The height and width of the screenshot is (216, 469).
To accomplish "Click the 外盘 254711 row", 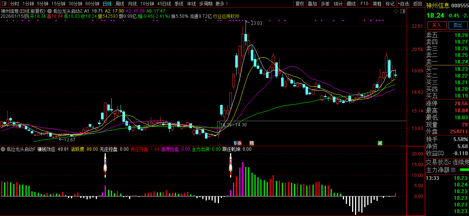I will 447,131.
